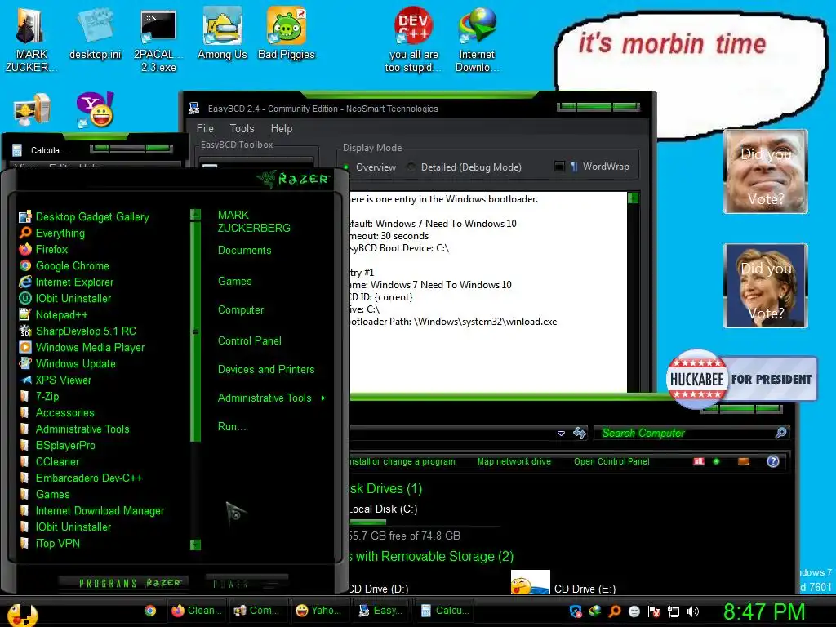Open EasyBCD File menu
The width and height of the screenshot is (836, 627).
point(205,128)
